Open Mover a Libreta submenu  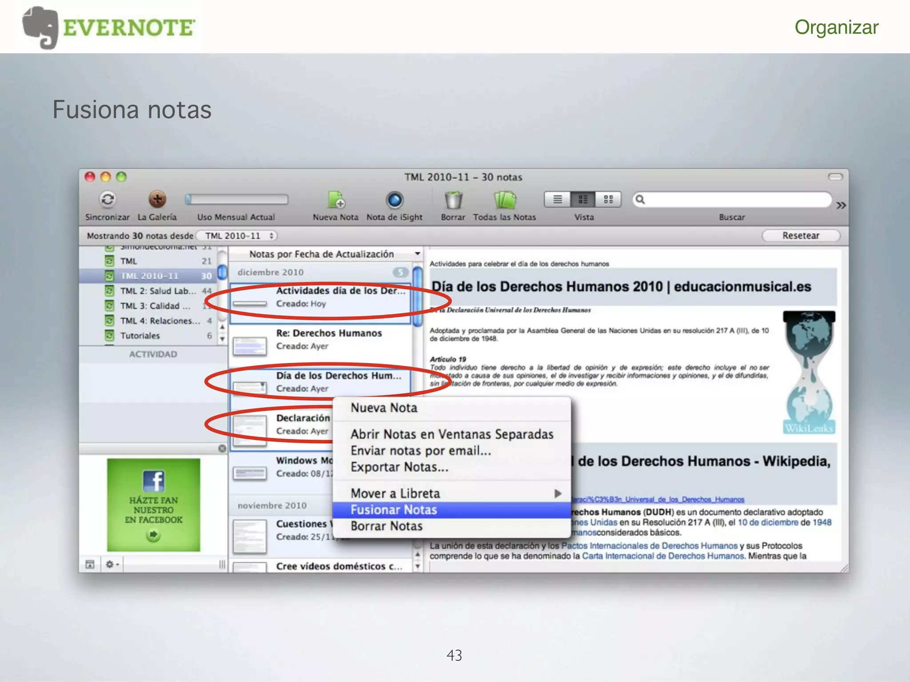click(x=451, y=493)
